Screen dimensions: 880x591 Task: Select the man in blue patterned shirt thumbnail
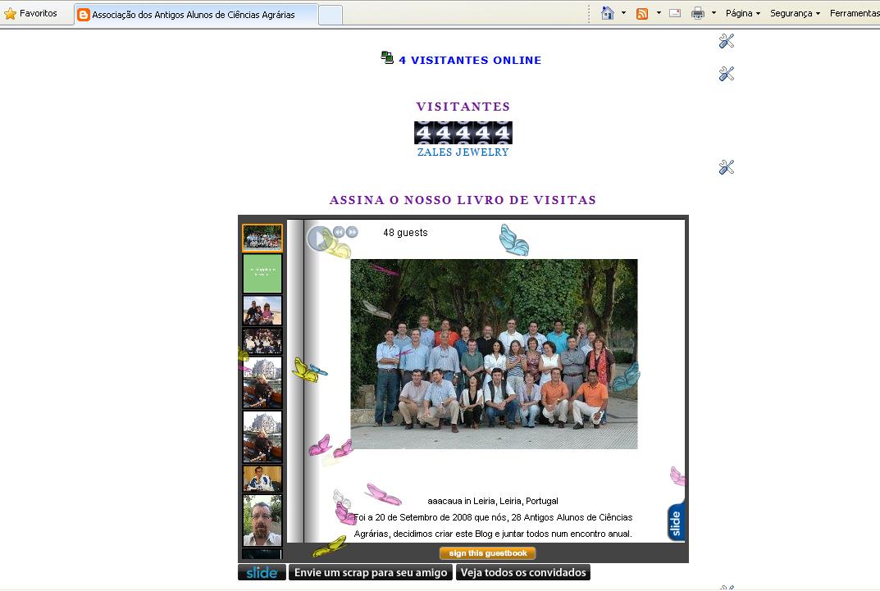[x=262, y=480]
